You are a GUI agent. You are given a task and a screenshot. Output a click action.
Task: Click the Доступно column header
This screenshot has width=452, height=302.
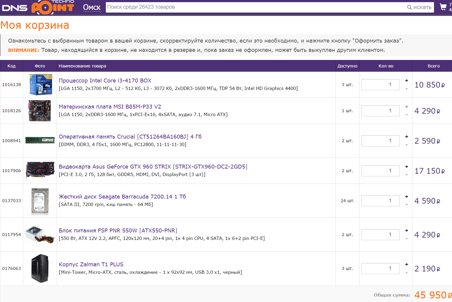click(347, 66)
